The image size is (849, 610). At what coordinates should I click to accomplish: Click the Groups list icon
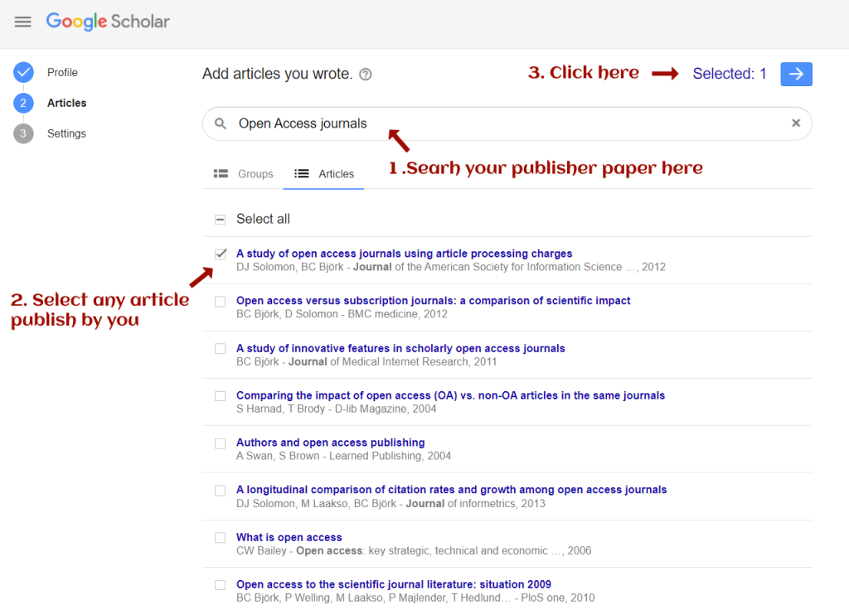221,174
